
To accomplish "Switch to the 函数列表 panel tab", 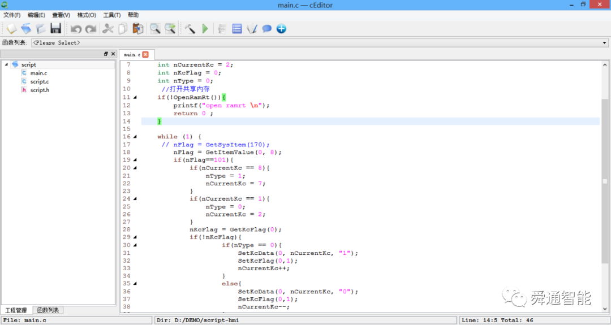I will [x=48, y=310].
